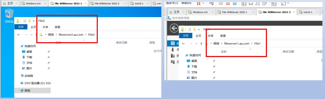Click properties quick-access icon in File2 window
The height and width of the screenshot is (99, 325).
pyautogui.click(x=25, y=21)
